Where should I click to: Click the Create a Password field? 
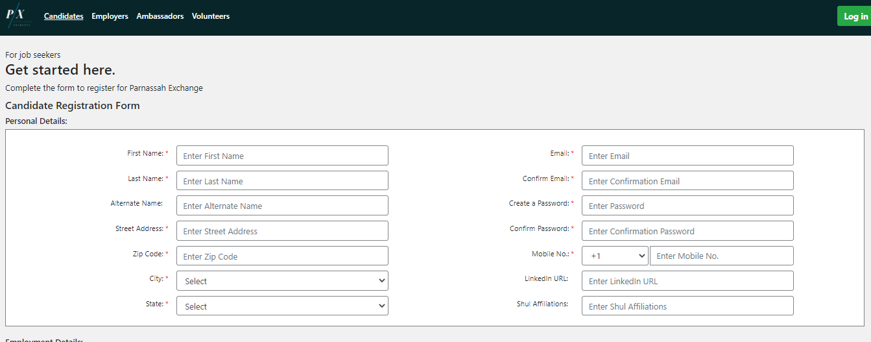(687, 206)
